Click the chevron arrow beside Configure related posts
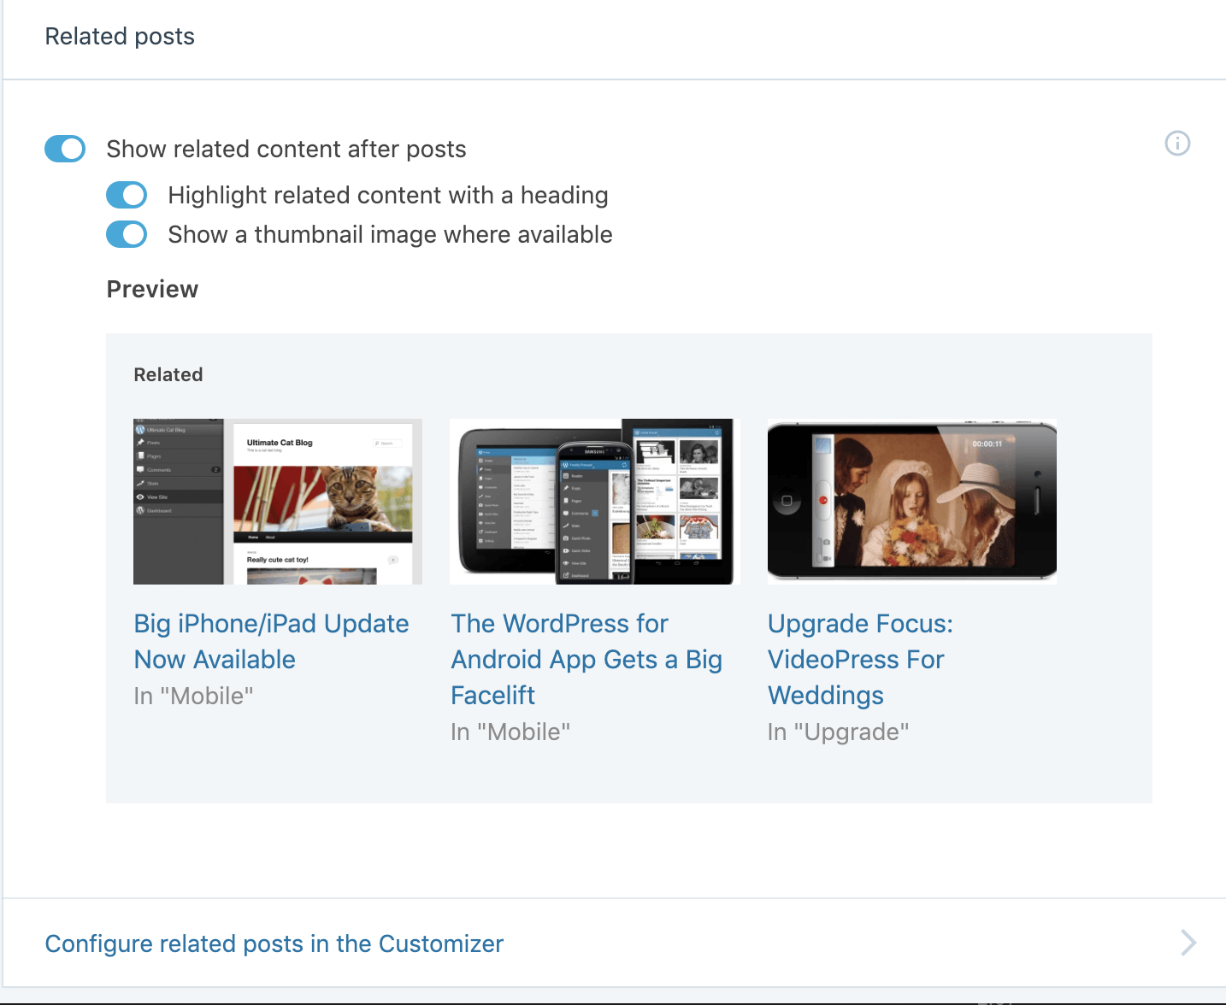The image size is (1226, 1005). [x=1188, y=943]
